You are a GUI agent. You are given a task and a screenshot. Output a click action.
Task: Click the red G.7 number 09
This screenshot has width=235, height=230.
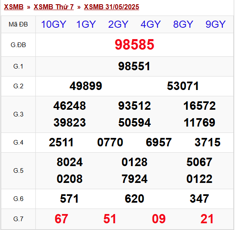159,219
